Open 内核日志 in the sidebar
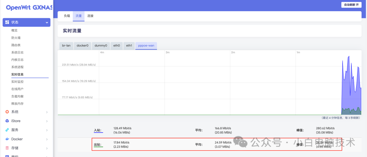 coord(17,60)
